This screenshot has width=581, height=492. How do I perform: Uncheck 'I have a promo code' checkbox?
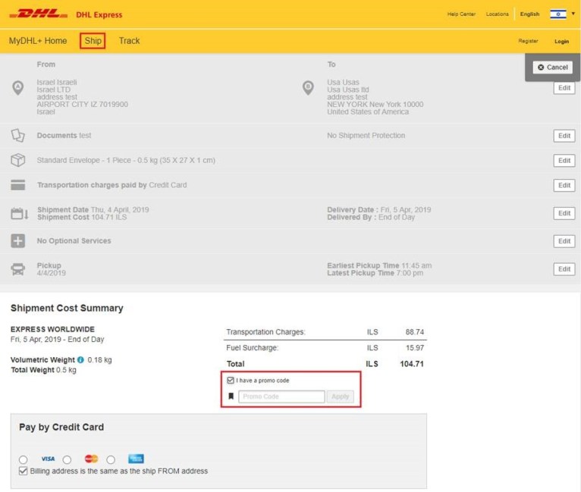(x=231, y=381)
